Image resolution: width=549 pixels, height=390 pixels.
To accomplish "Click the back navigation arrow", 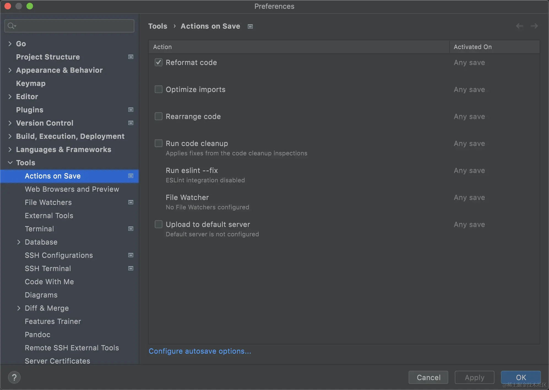I will 519,26.
